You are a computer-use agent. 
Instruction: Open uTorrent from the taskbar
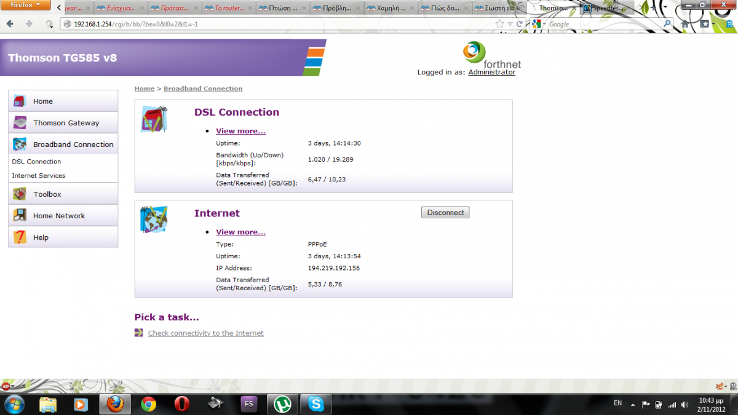pos(283,404)
